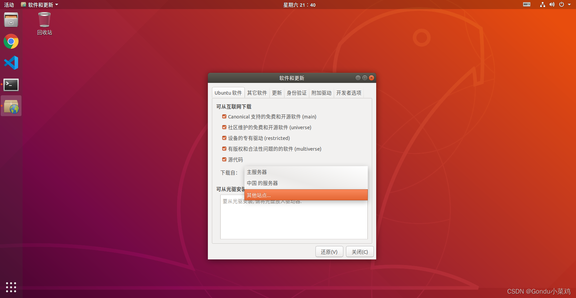Open the 软件和更新 app menu

pos(40,5)
